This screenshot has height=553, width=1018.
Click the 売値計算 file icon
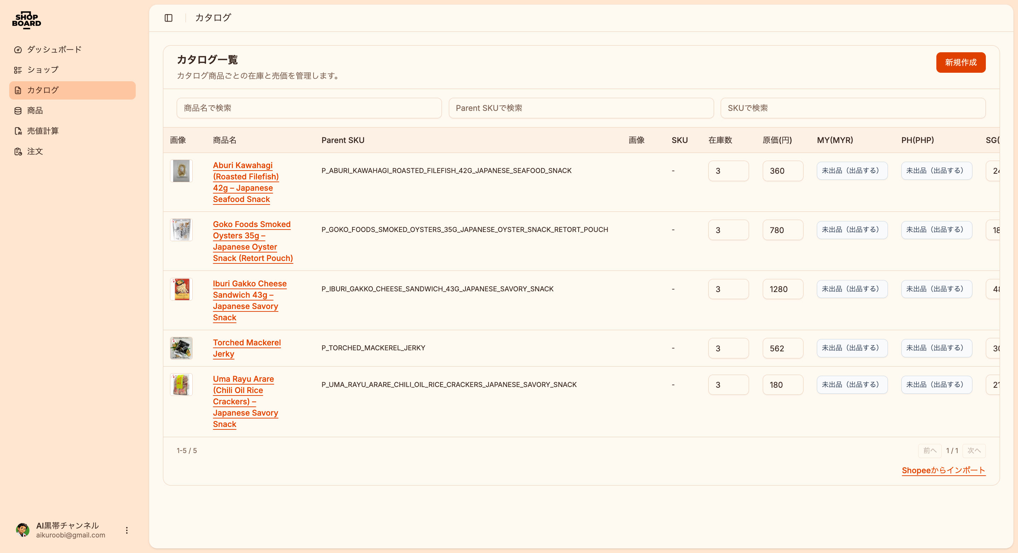18,131
